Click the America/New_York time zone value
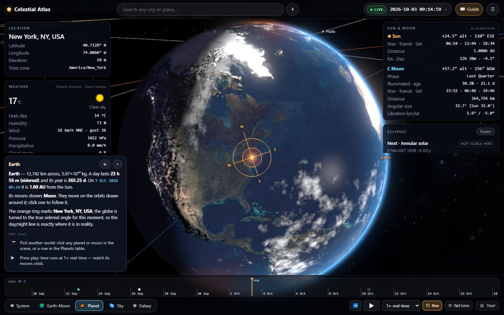Viewport: 504px width, 315px height. [88, 68]
